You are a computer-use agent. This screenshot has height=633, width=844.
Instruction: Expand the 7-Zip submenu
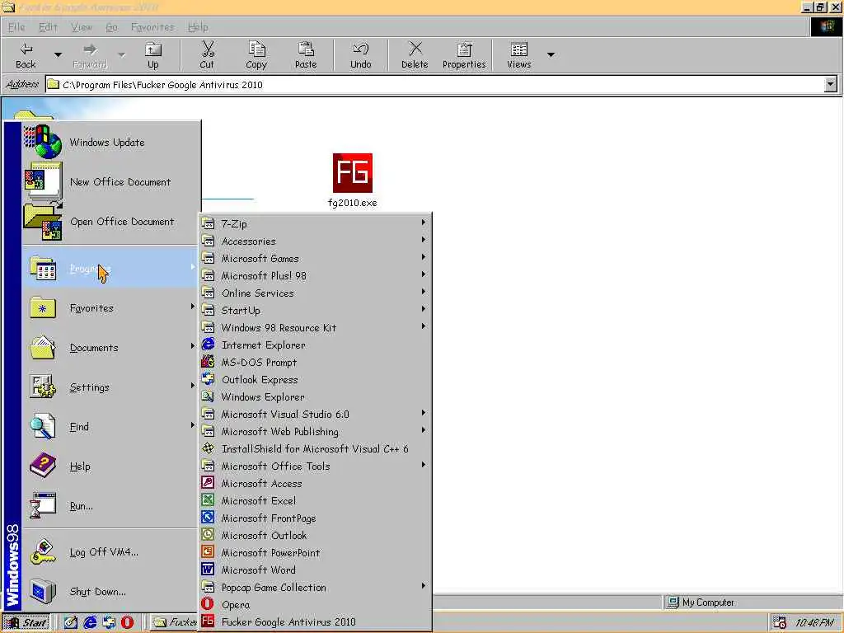315,223
